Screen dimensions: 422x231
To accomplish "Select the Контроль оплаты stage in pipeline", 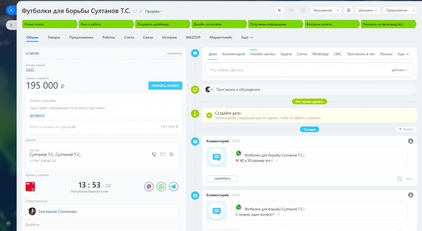I will click(x=332, y=24).
